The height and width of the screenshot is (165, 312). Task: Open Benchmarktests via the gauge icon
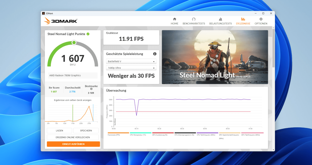(194, 19)
